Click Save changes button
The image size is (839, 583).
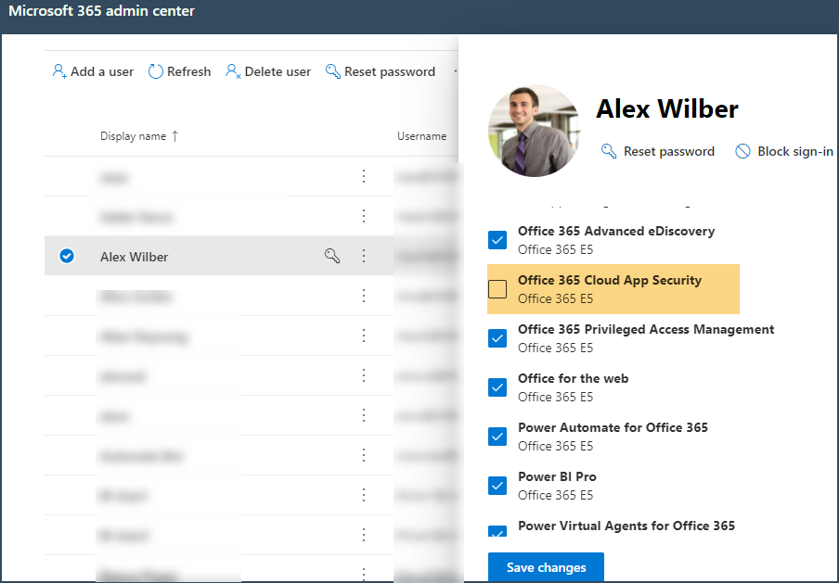pyautogui.click(x=546, y=567)
